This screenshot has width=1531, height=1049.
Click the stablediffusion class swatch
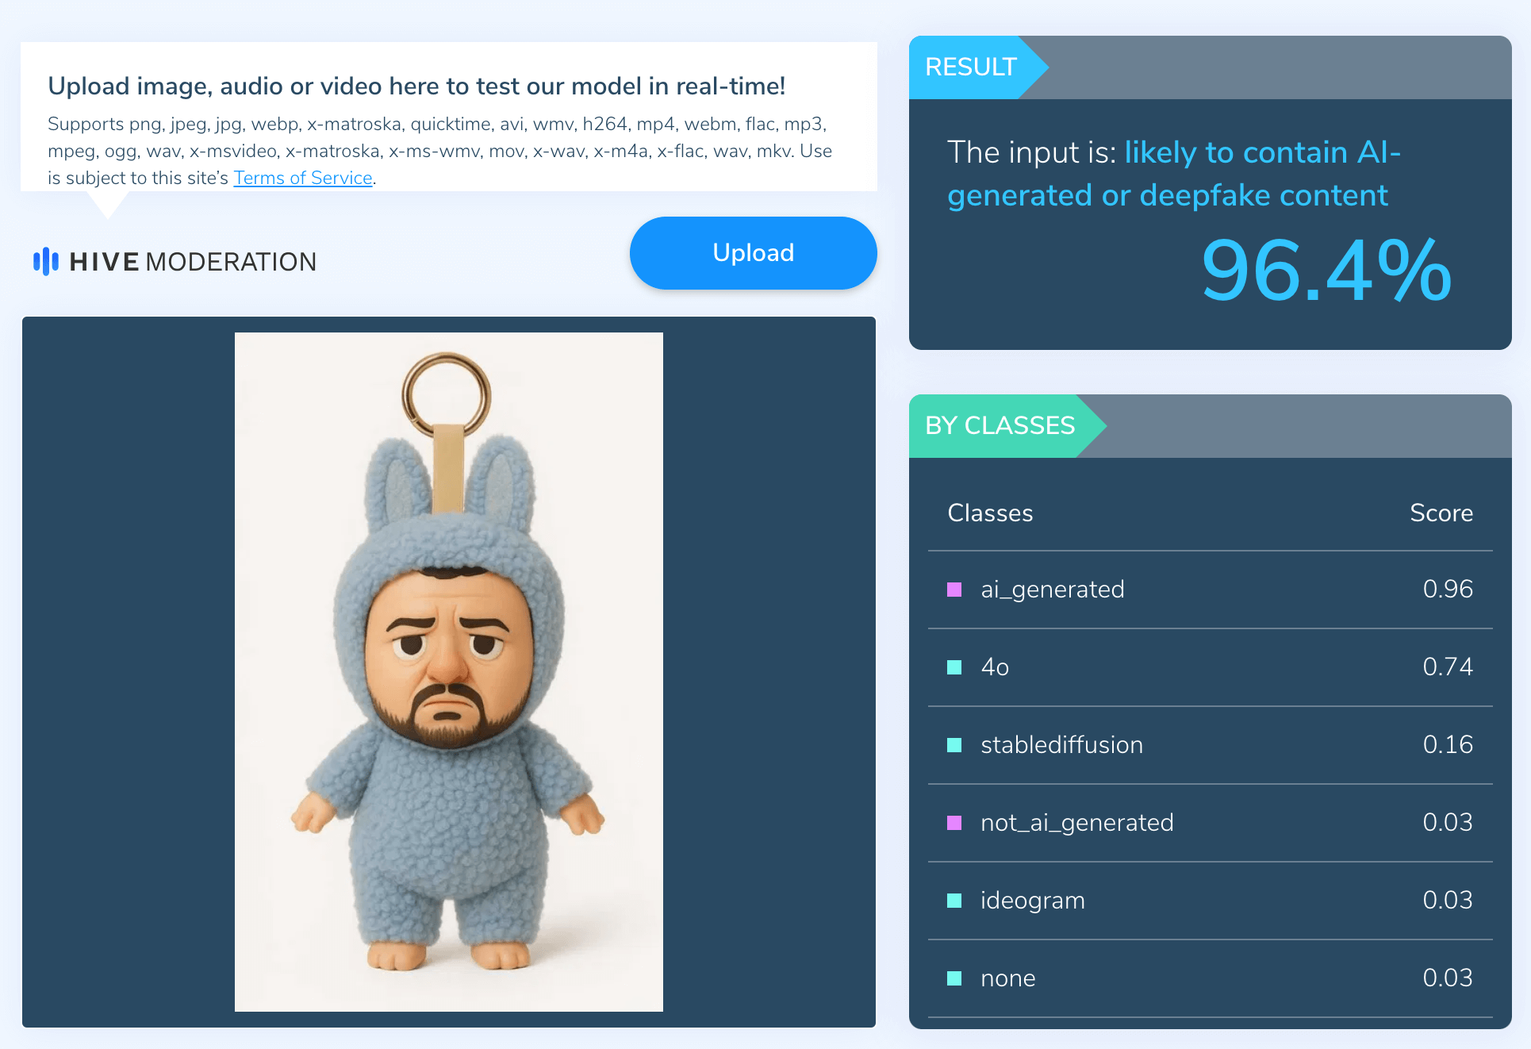[954, 745]
